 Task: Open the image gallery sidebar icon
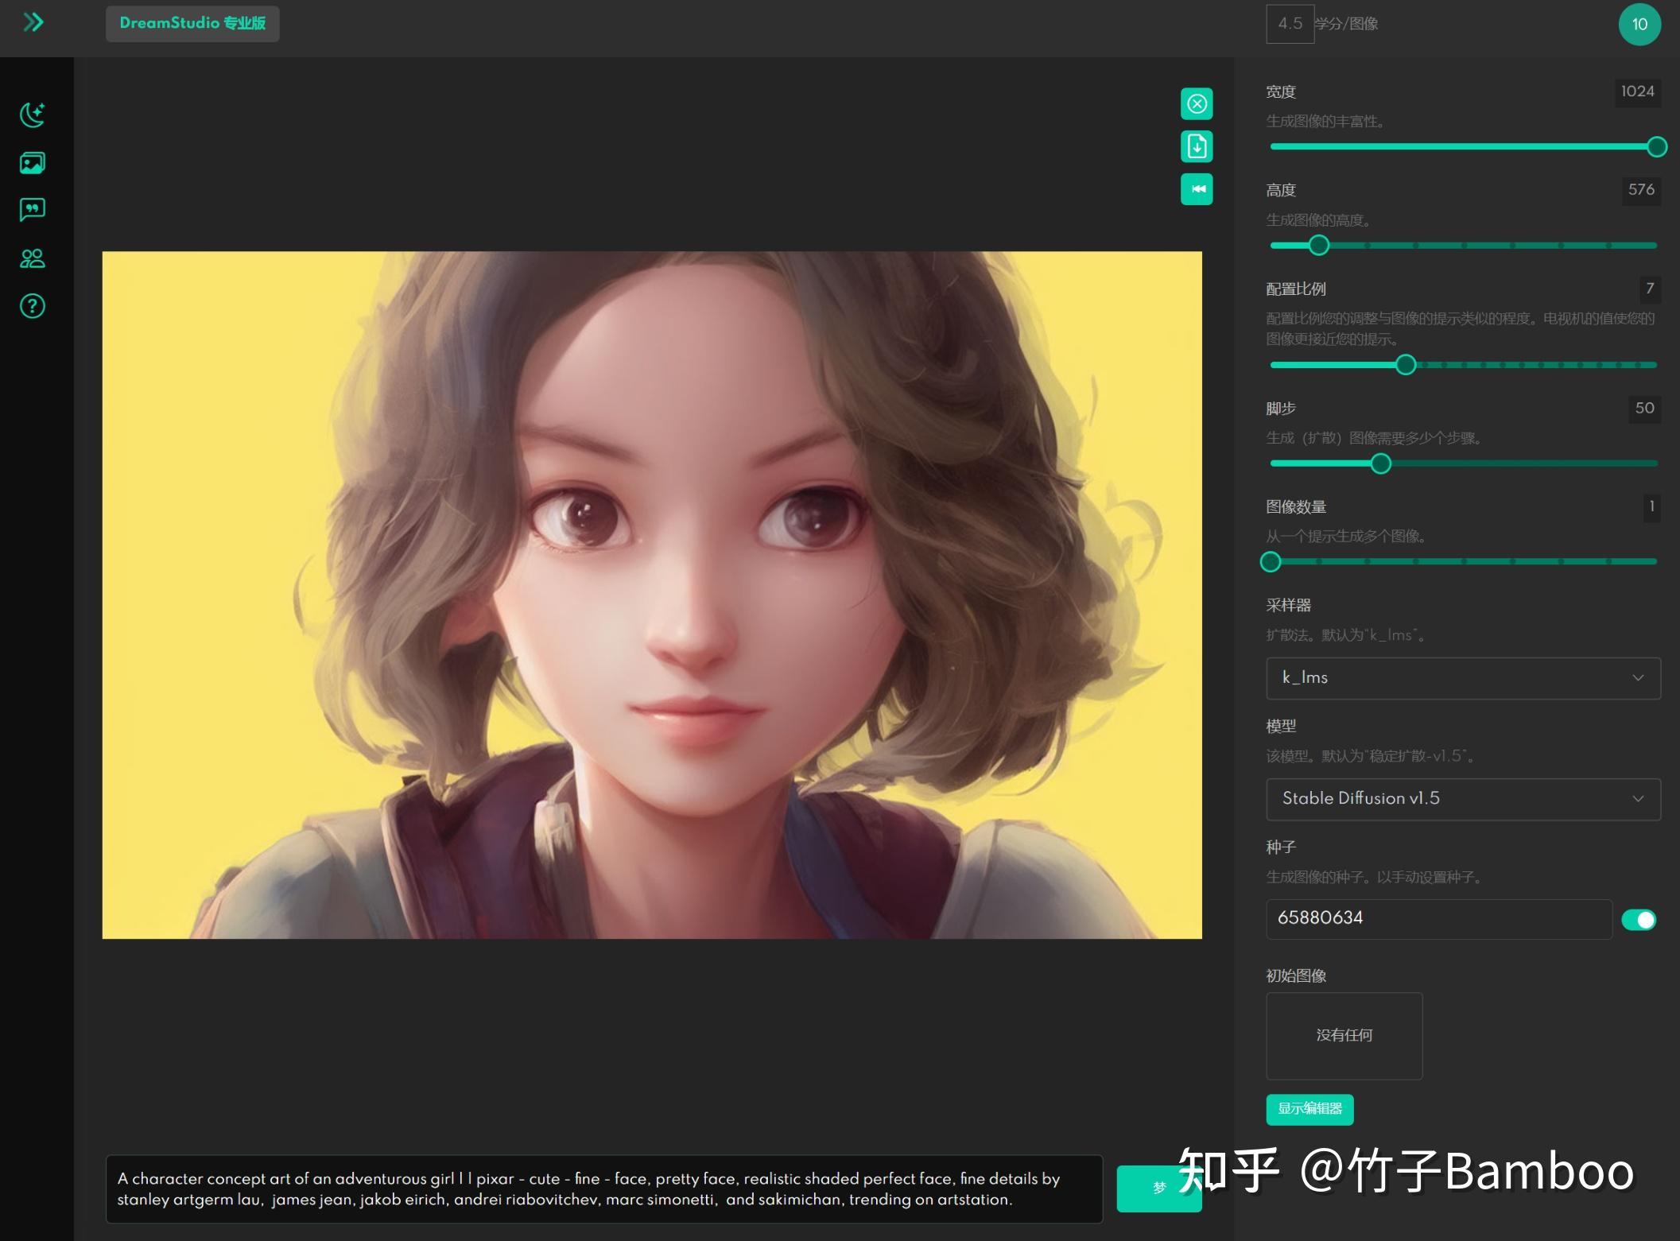(x=33, y=163)
